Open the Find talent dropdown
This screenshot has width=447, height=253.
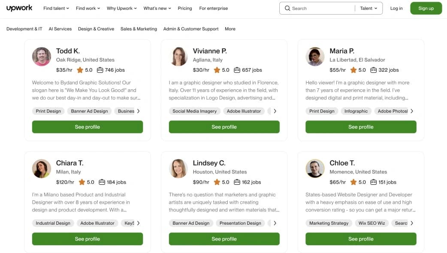click(56, 8)
